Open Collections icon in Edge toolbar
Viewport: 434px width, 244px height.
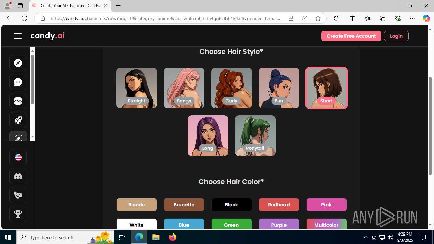click(382, 18)
